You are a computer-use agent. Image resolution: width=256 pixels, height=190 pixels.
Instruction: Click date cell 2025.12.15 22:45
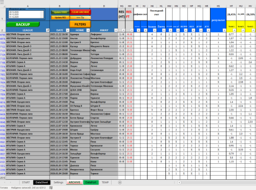(x=59, y=162)
